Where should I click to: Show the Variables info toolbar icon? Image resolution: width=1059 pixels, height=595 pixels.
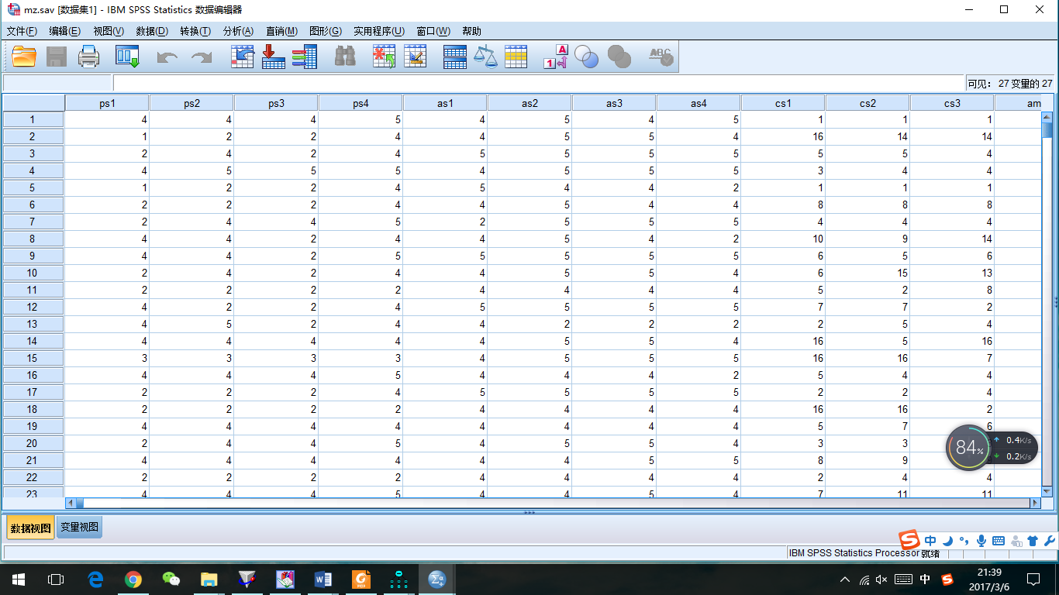[305, 57]
